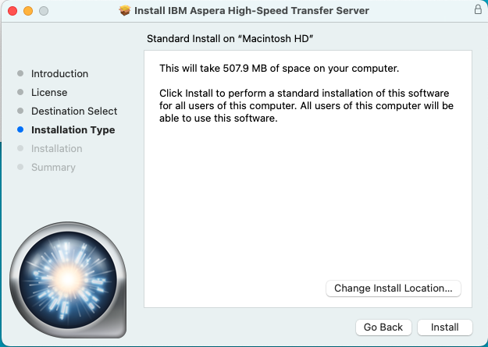Click the light bullet beside Installation
This screenshot has height=347, width=488.
(20, 148)
